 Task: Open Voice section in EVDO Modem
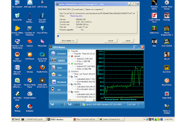58,68
